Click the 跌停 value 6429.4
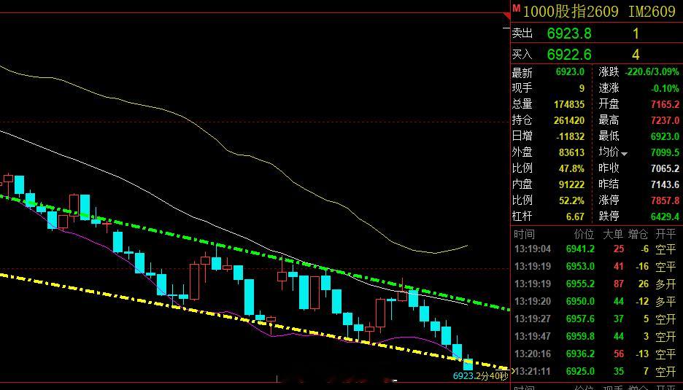The width and height of the screenshot is (683, 390). [665, 217]
